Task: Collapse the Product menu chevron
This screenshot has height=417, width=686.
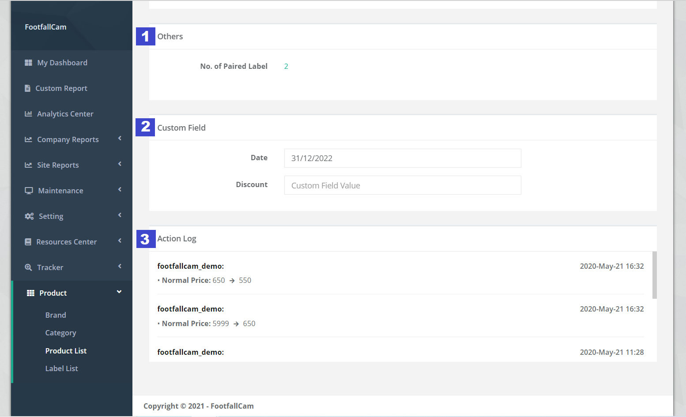Action: [x=119, y=292]
